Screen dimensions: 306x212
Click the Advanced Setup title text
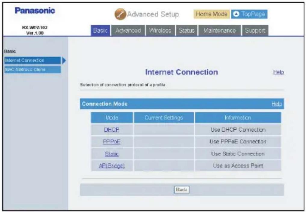153,14
